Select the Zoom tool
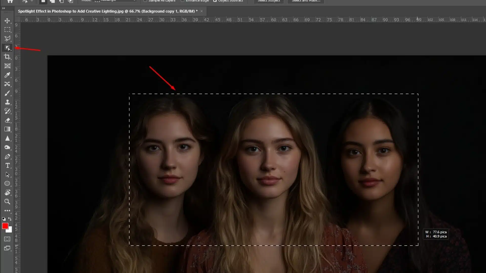 (x=7, y=202)
